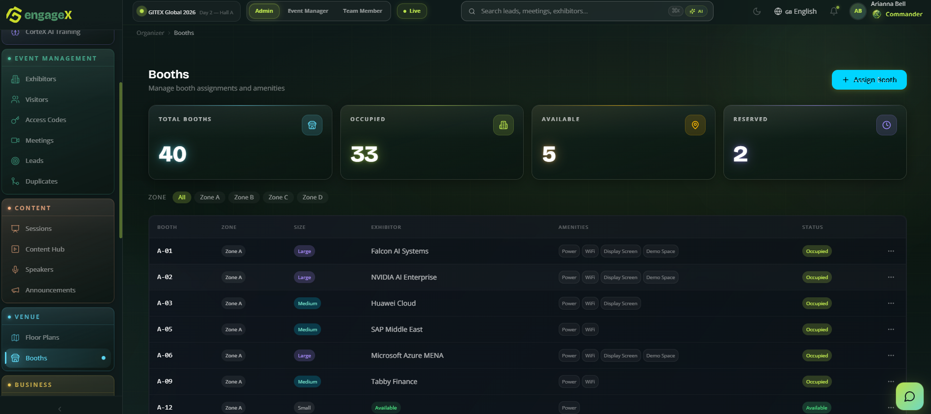
Task: Click the AI sparkle badge in search bar
Action: pyautogui.click(x=696, y=11)
